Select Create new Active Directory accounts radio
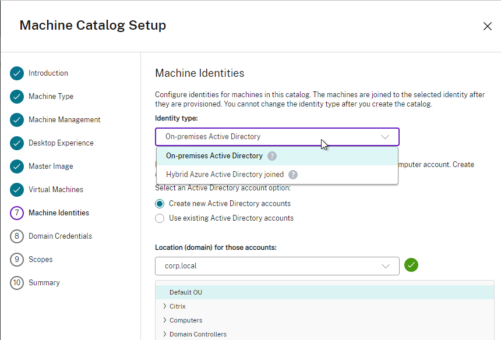501x340 pixels. (160, 204)
